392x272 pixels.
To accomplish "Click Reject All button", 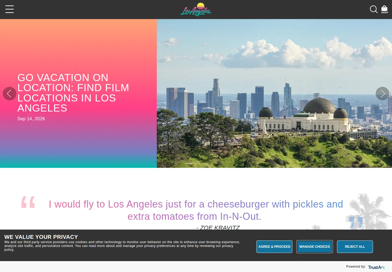I will click(x=355, y=247).
